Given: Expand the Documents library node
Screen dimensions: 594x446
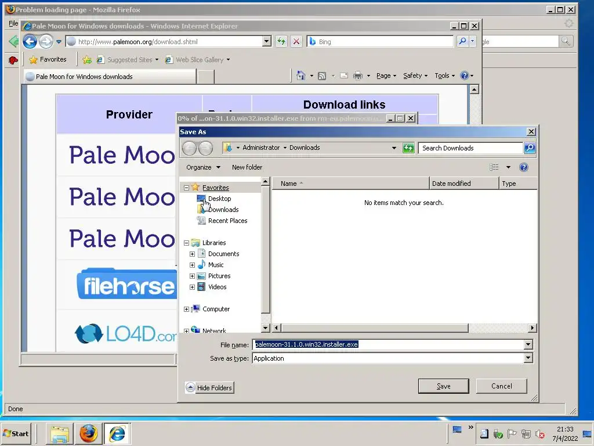Looking at the screenshot, I should [192, 254].
